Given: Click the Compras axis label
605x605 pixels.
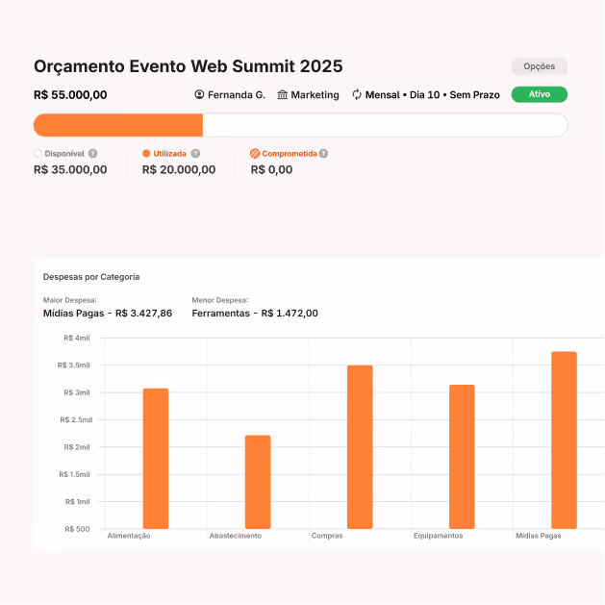Looking at the screenshot, I should point(327,536).
